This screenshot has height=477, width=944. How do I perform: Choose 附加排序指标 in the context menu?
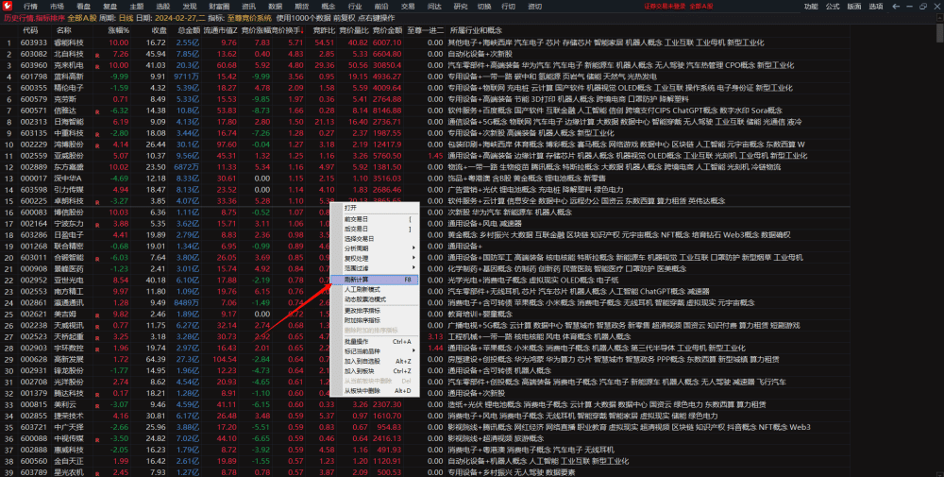(x=375, y=320)
